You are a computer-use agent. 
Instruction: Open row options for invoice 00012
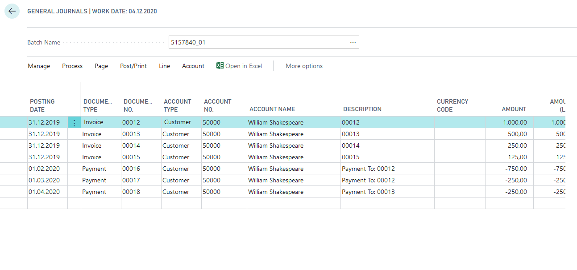74,123
